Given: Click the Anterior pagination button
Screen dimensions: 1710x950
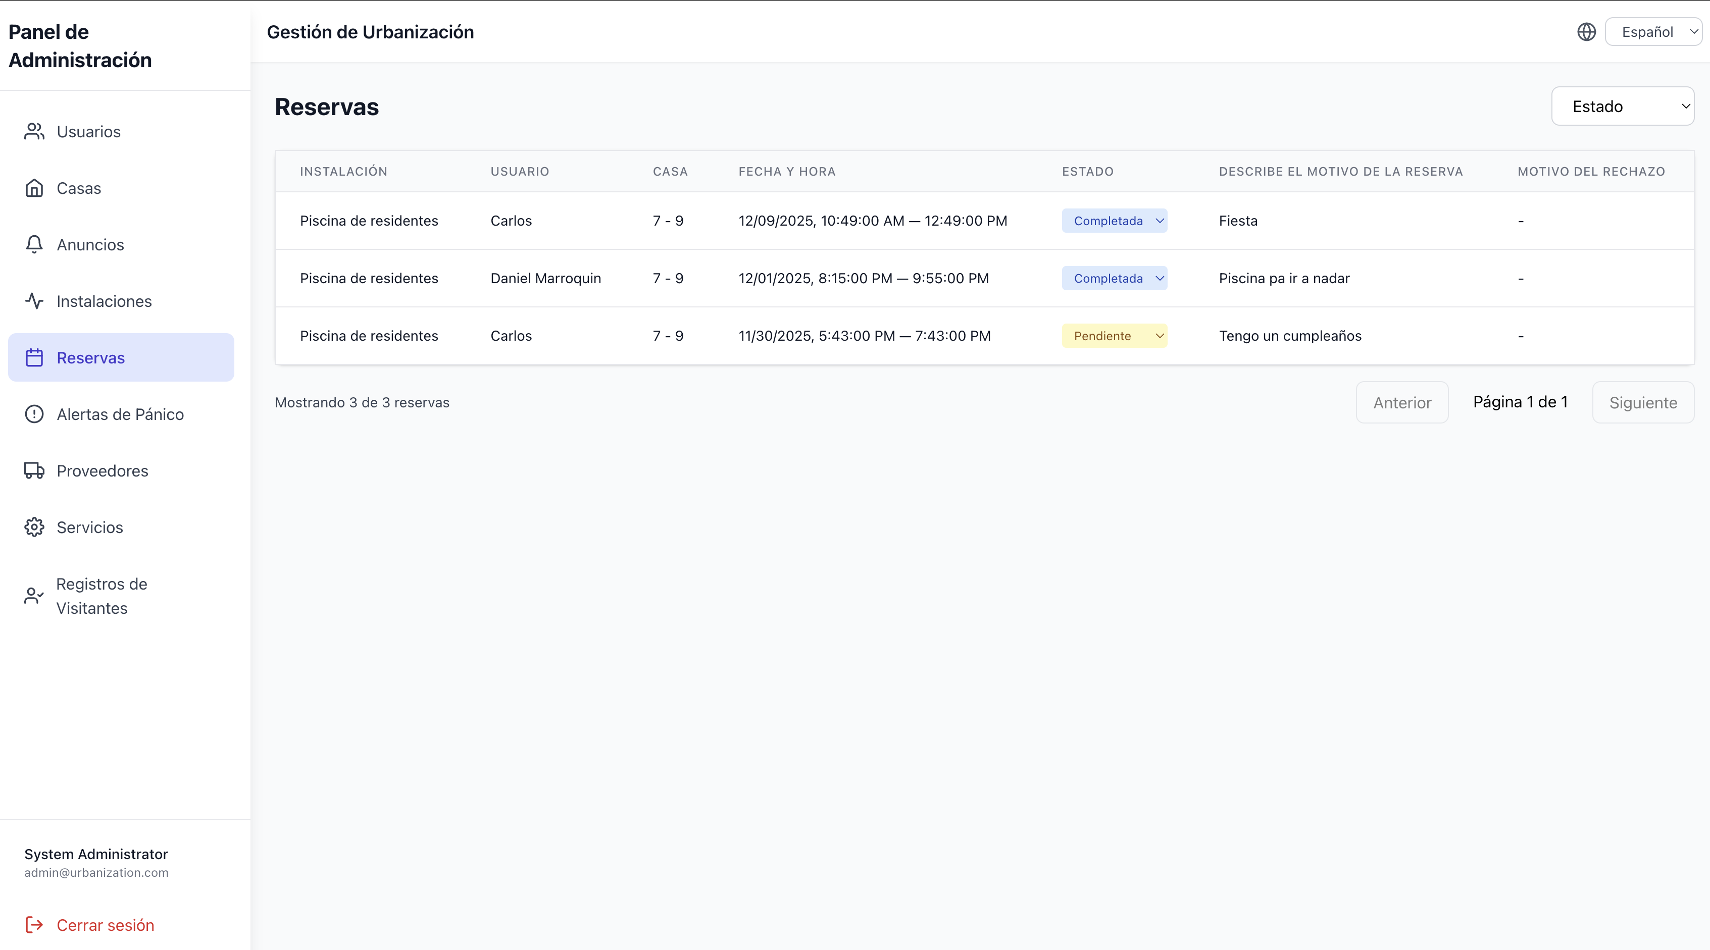Looking at the screenshot, I should [1402, 402].
